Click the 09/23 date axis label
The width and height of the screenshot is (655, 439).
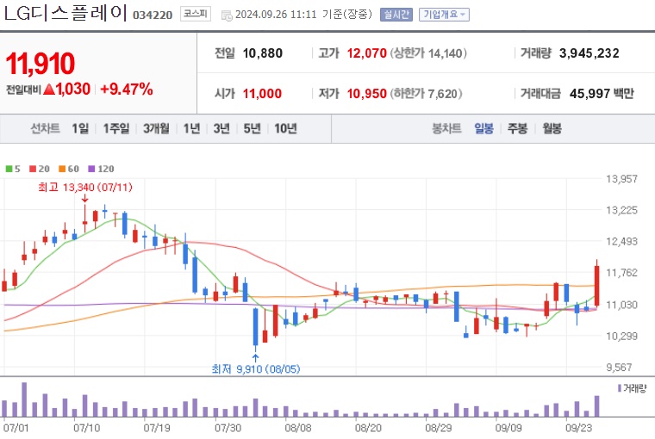click(x=578, y=428)
